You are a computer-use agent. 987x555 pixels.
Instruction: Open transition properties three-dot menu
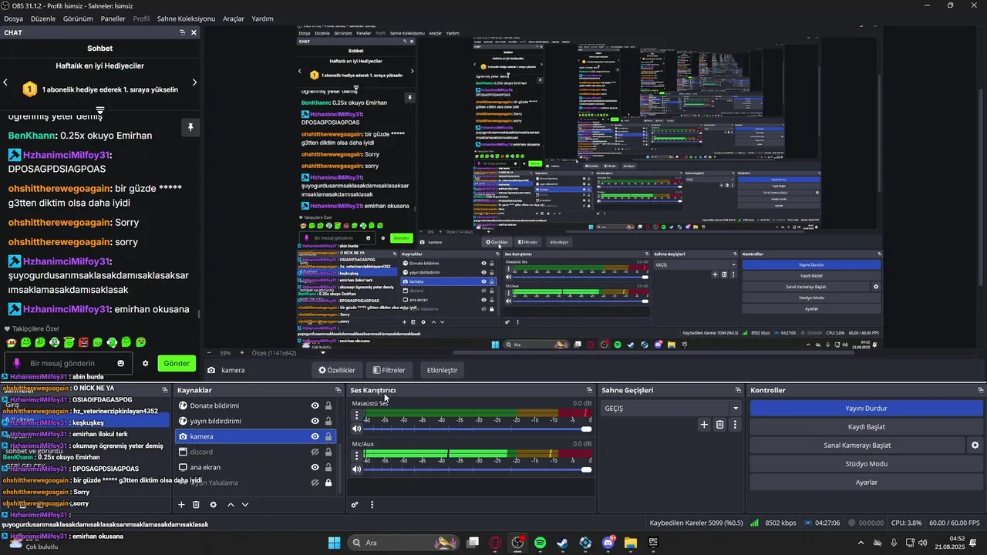[x=735, y=424]
